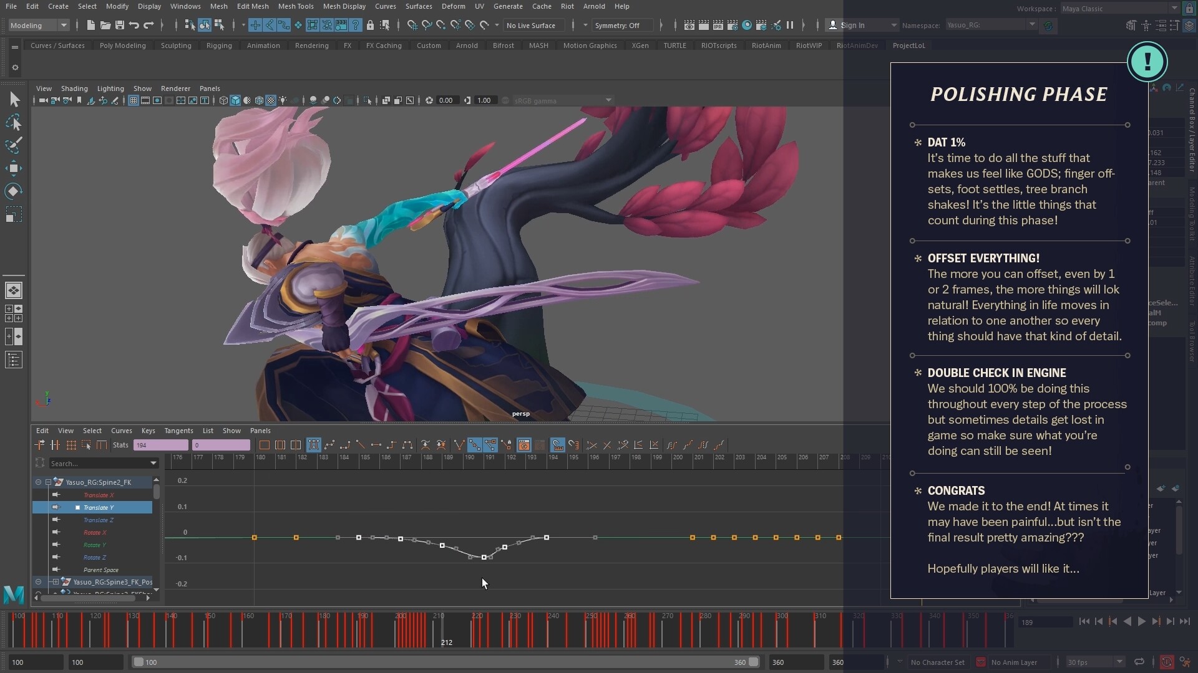The image size is (1198, 673).
Task: Click the Frame All icon in Graph Editor
Action: point(265,445)
